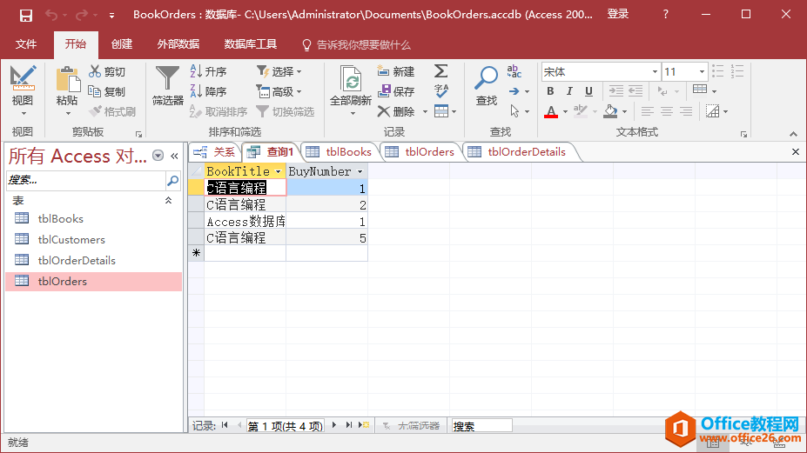This screenshot has height=453, width=807.
Task: Switch to the 关系 document tab
Action: [x=215, y=151]
